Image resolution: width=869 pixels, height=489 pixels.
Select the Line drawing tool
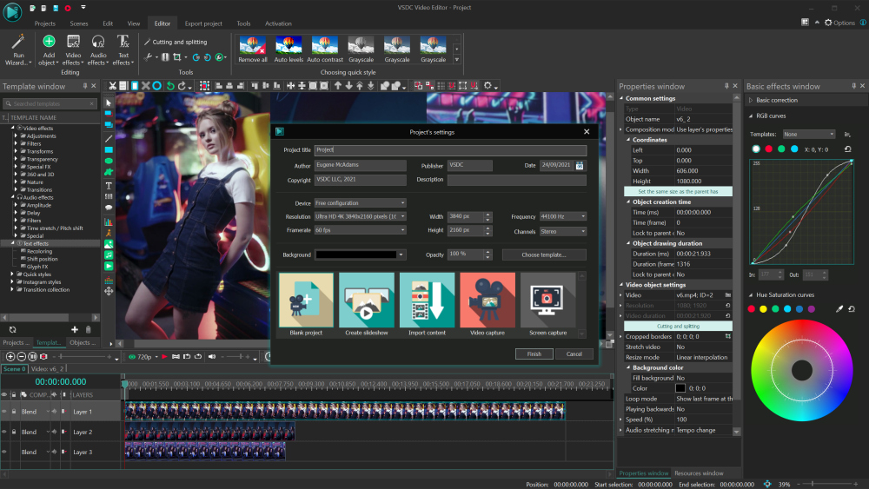109,138
